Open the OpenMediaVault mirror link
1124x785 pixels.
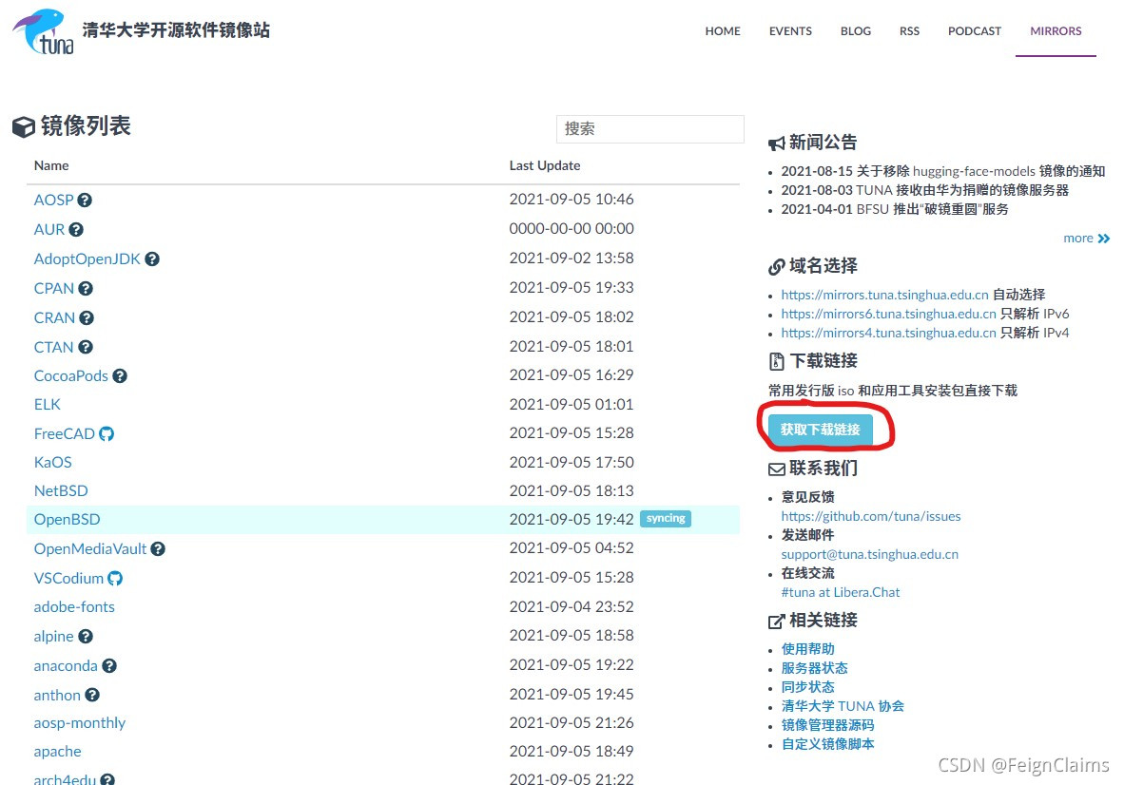pos(90,549)
